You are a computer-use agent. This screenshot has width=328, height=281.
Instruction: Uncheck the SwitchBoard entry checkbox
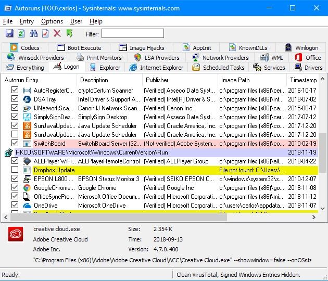pyautogui.click(x=15, y=143)
